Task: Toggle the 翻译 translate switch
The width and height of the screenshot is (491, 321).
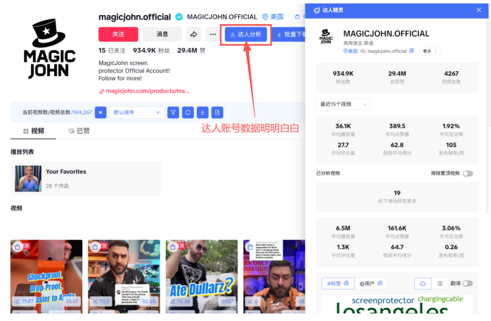Action: pos(468,283)
